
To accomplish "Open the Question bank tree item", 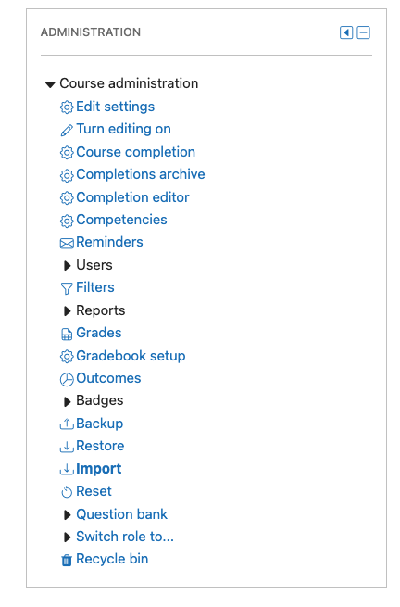I will click(x=121, y=514).
